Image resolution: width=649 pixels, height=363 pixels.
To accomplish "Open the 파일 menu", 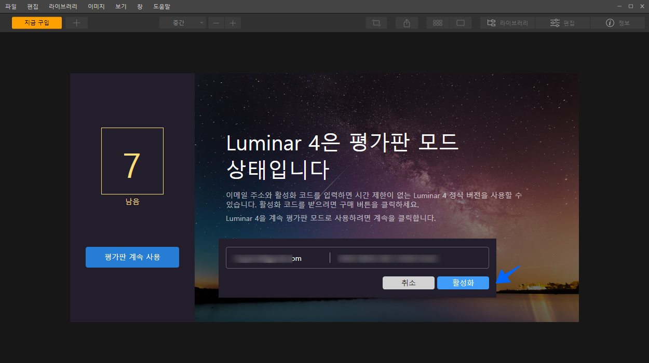I will pyautogui.click(x=11, y=7).
